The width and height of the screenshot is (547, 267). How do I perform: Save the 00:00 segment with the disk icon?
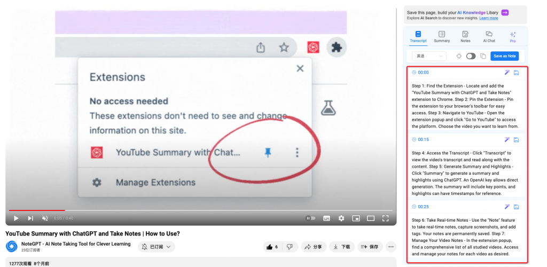(x=517, y=73)
